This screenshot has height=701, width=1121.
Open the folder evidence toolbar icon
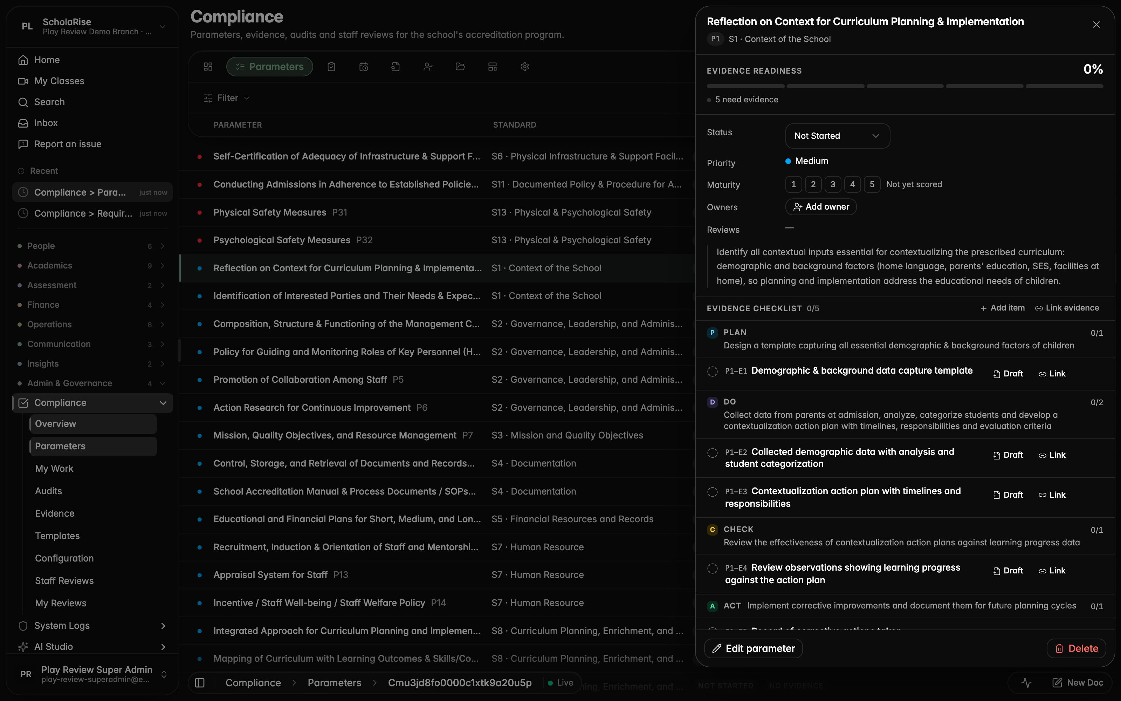point(460,67)
